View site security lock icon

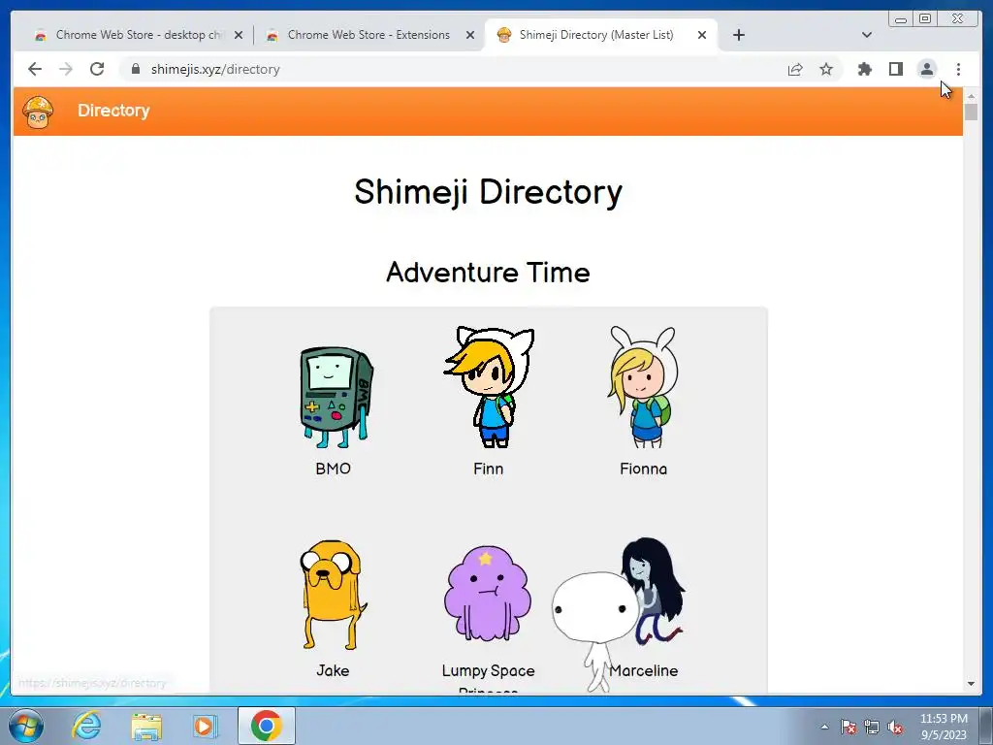pyautogui.click(x=135, y=69)
